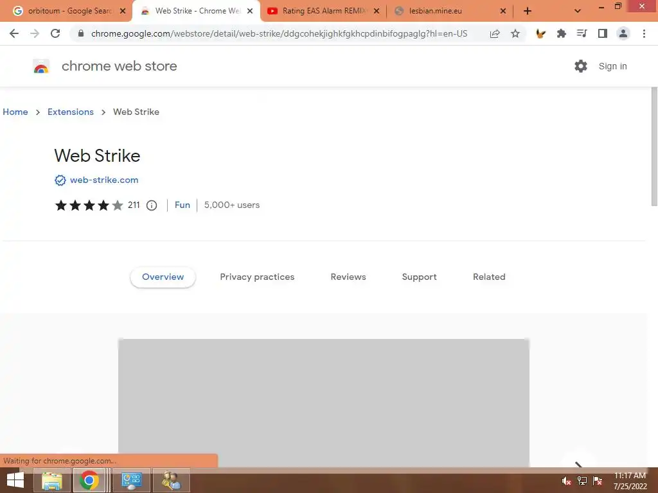Click the Chrome taskbar icon
This screenshot has height=493, width=658.
coord(89,480)
